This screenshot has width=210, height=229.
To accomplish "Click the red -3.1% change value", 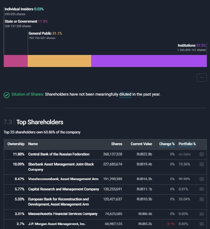I will [170, 224].
